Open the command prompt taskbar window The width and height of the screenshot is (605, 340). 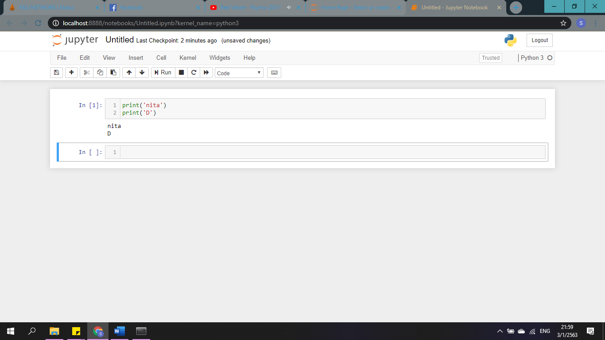(x=141, y=331)
